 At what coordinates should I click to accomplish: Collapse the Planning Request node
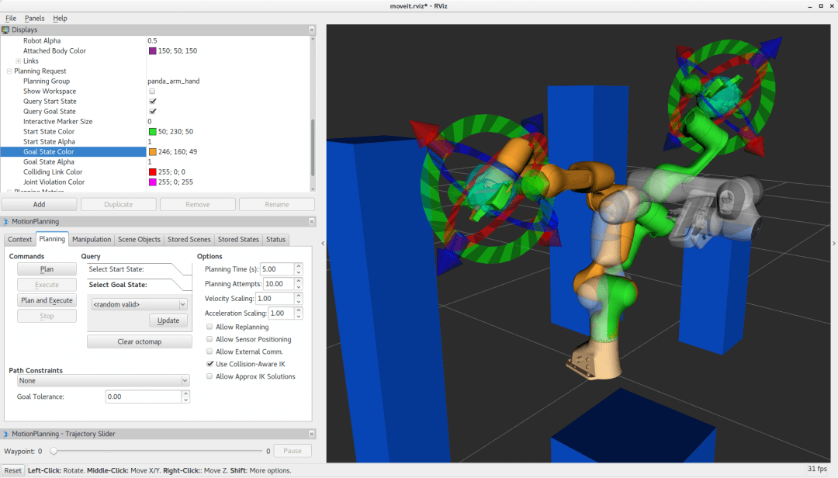9,71
